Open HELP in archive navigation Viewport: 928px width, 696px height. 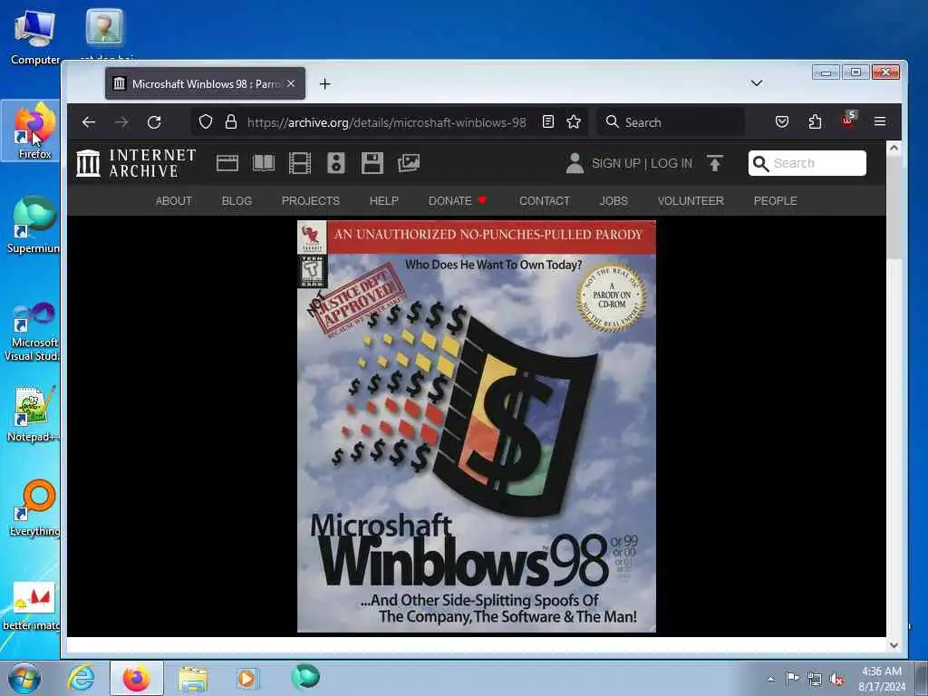pos(384,200)
